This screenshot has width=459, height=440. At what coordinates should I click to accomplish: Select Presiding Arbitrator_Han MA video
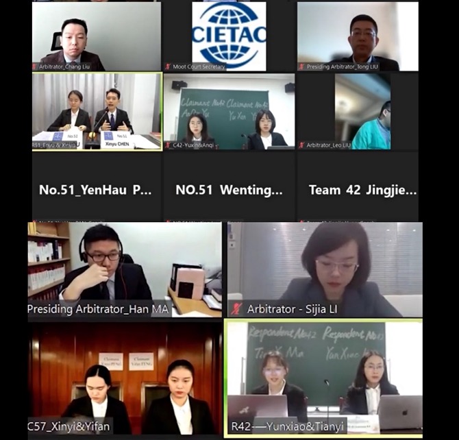click(125, 269)
